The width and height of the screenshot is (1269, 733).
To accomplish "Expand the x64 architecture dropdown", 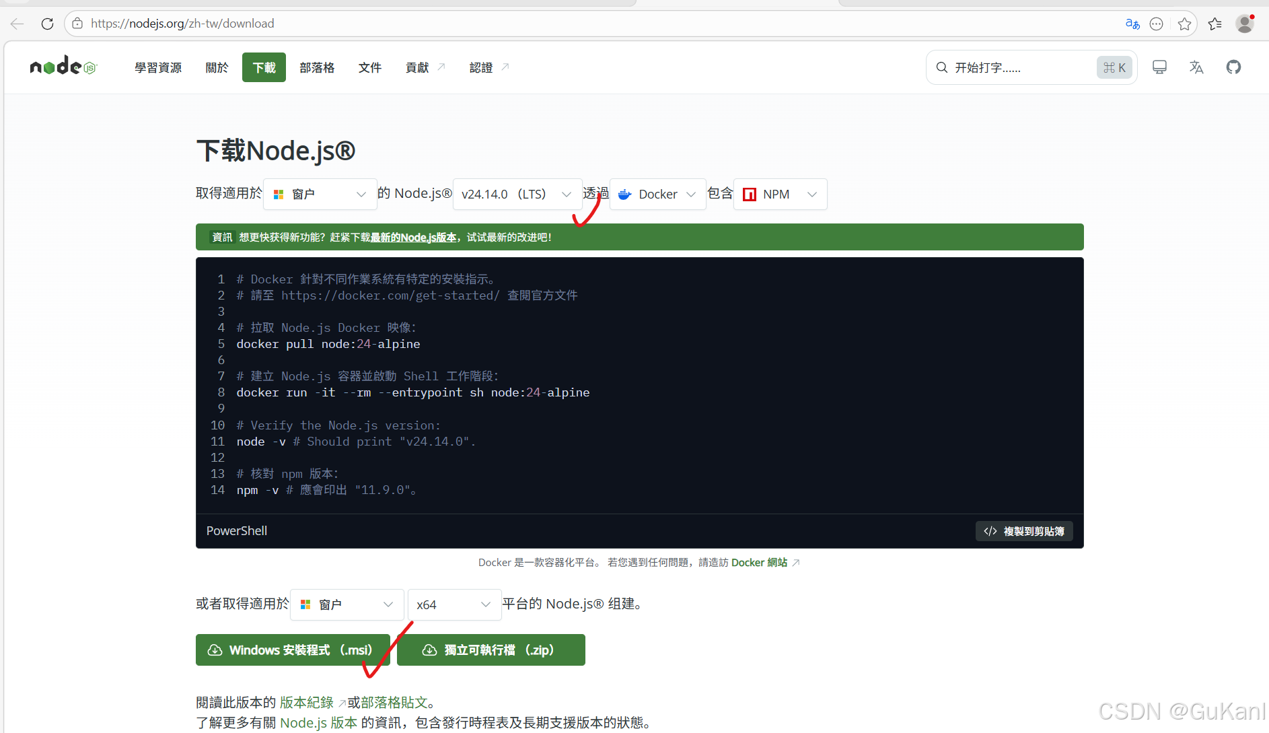I will [454, 604].
